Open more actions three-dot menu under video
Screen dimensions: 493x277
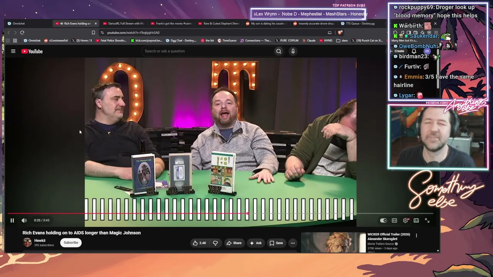tap(293, 243)
